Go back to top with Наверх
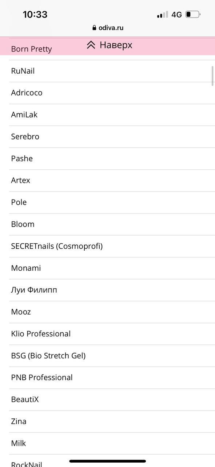215x467 pixels. [x=109, y=45]
